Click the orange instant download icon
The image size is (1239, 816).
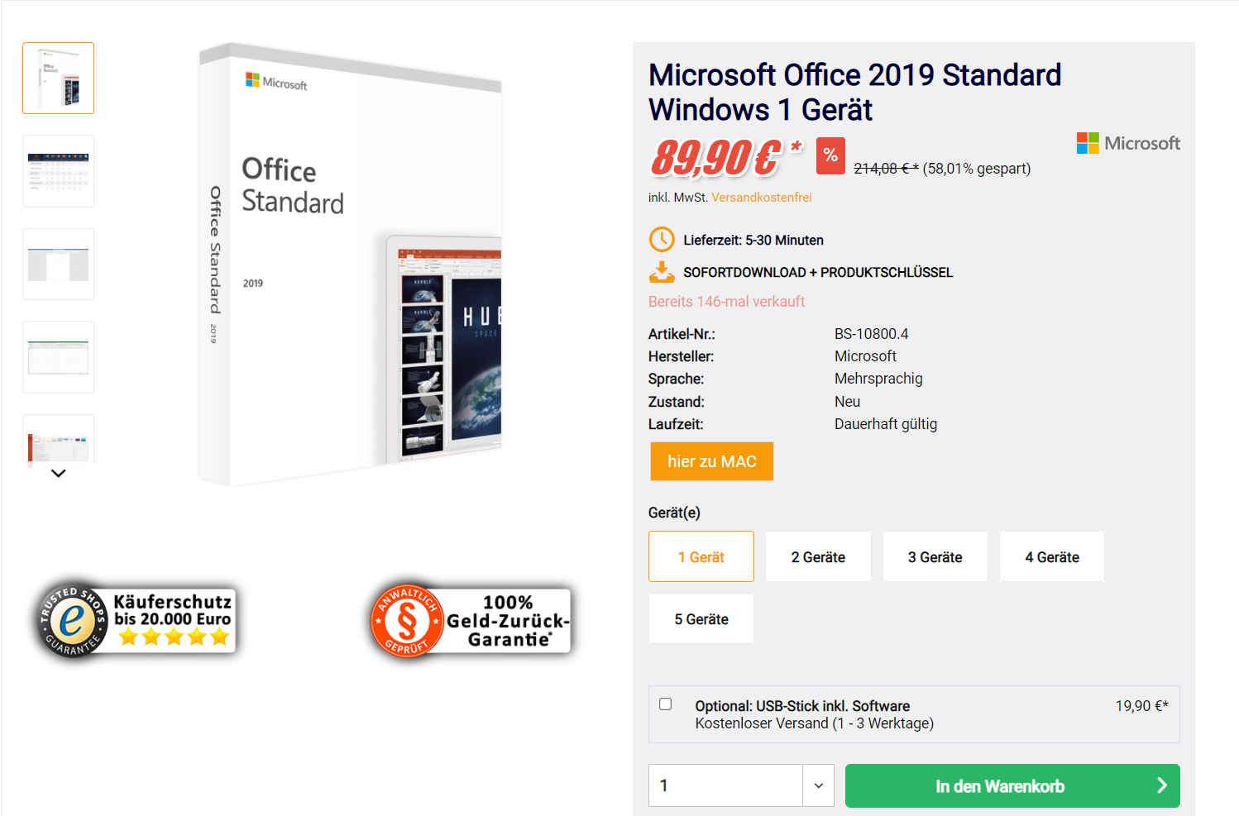pos(662,272)
